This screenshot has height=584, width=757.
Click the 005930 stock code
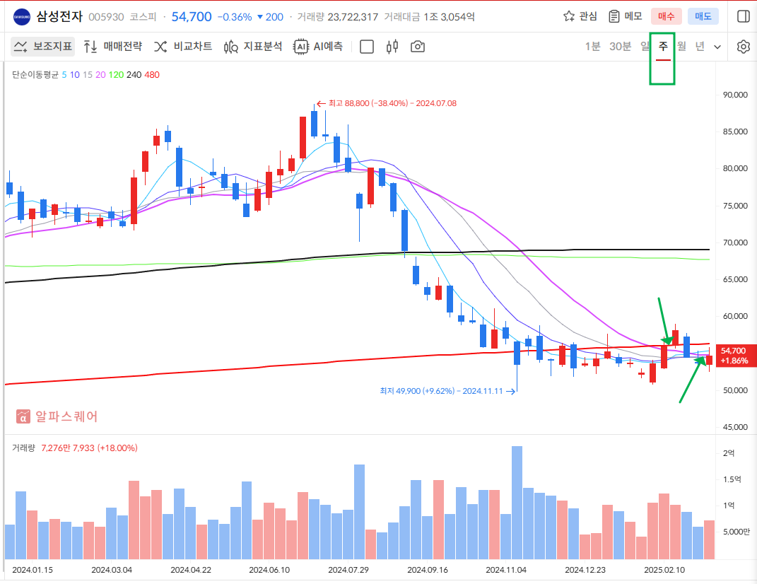[106, 17]
